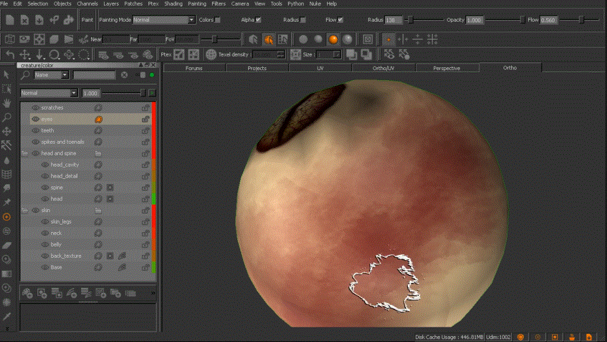
Task: Click the Texel density stepper arrows
Action: [x=281, y=54]
